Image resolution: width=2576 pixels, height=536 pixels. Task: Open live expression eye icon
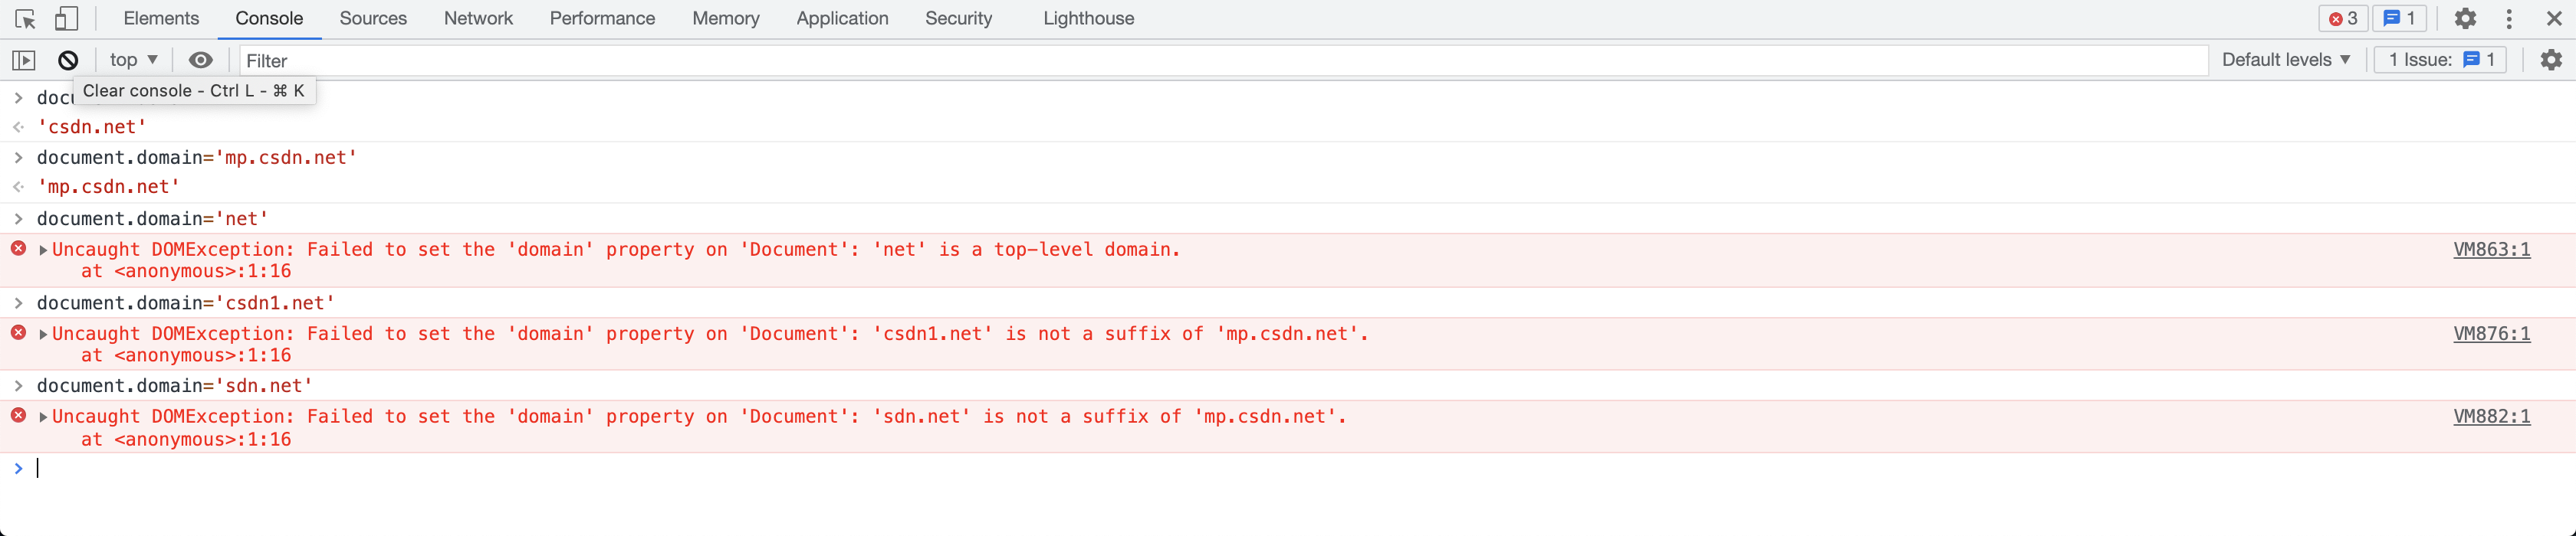[x=200, y=60]
